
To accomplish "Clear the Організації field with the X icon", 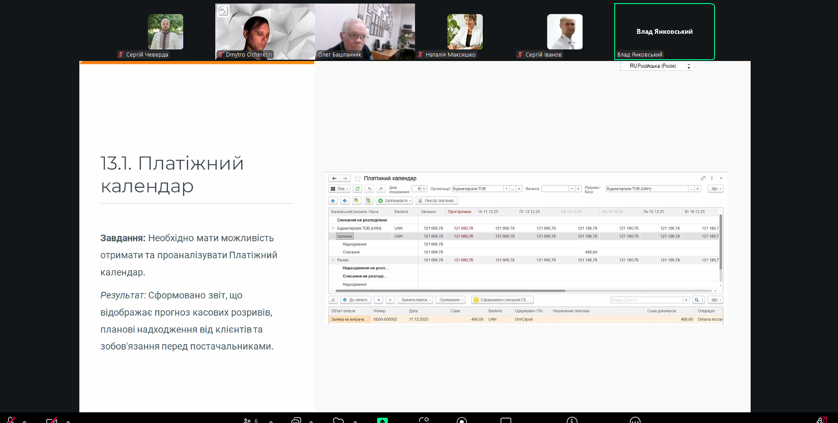I will pos(519,189).
